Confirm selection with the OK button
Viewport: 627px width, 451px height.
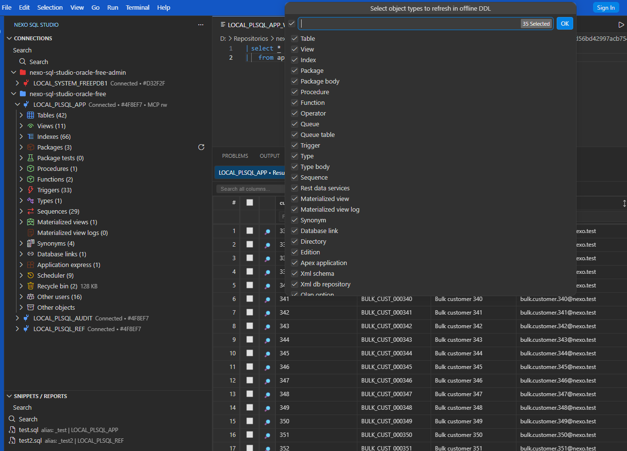coord(565,23)
